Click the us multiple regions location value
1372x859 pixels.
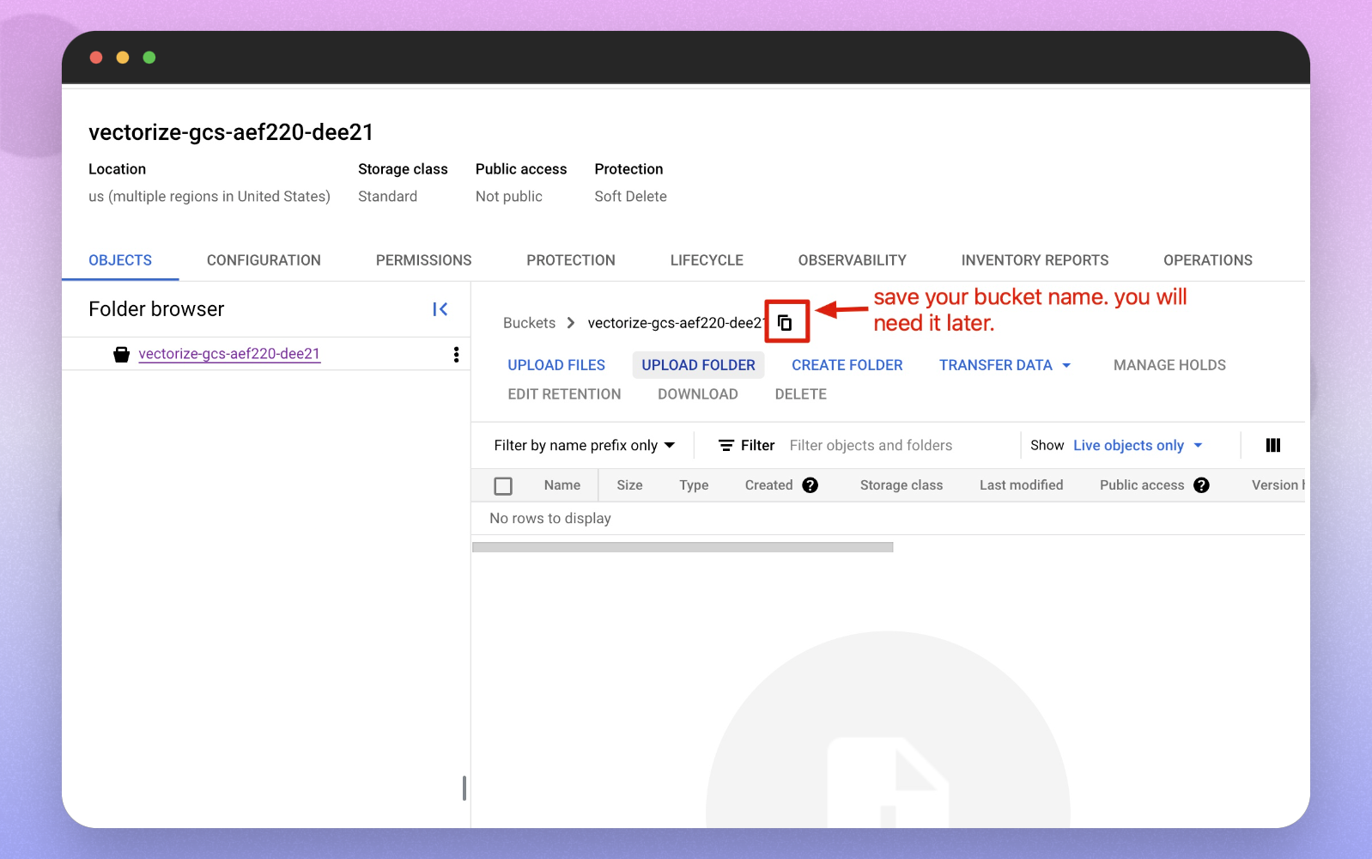point(209,197)
